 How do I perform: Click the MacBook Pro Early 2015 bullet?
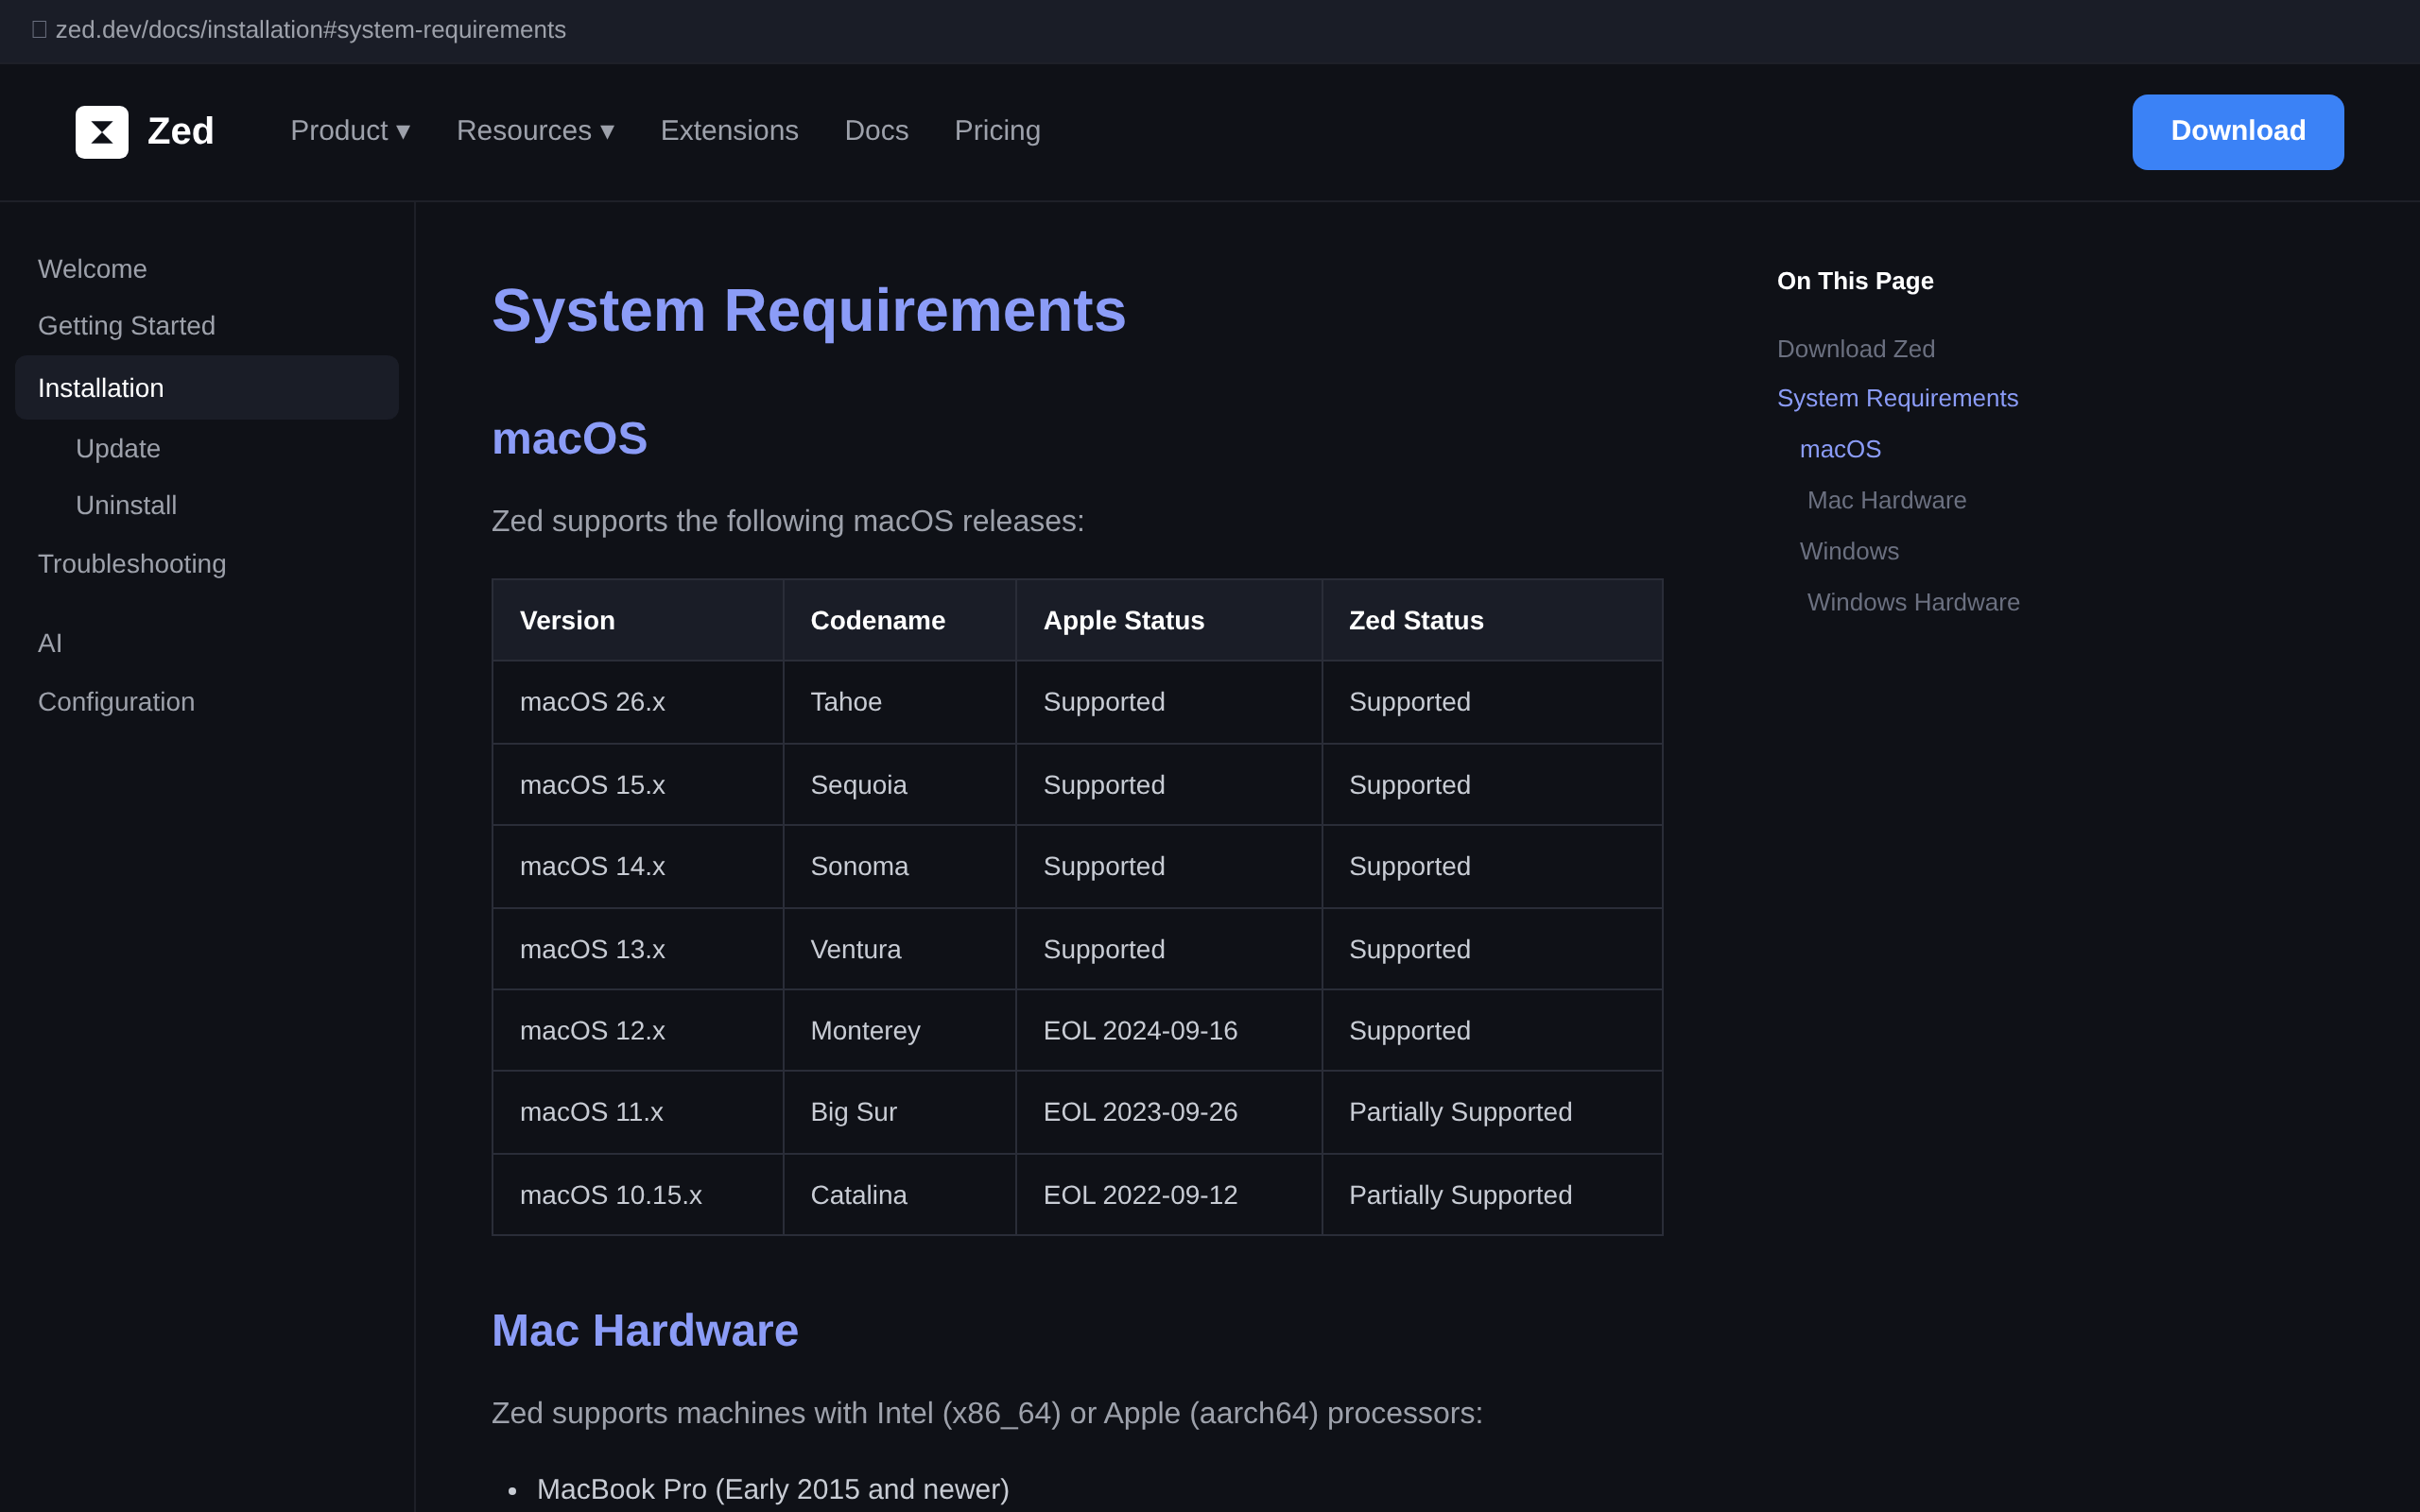773,1489
